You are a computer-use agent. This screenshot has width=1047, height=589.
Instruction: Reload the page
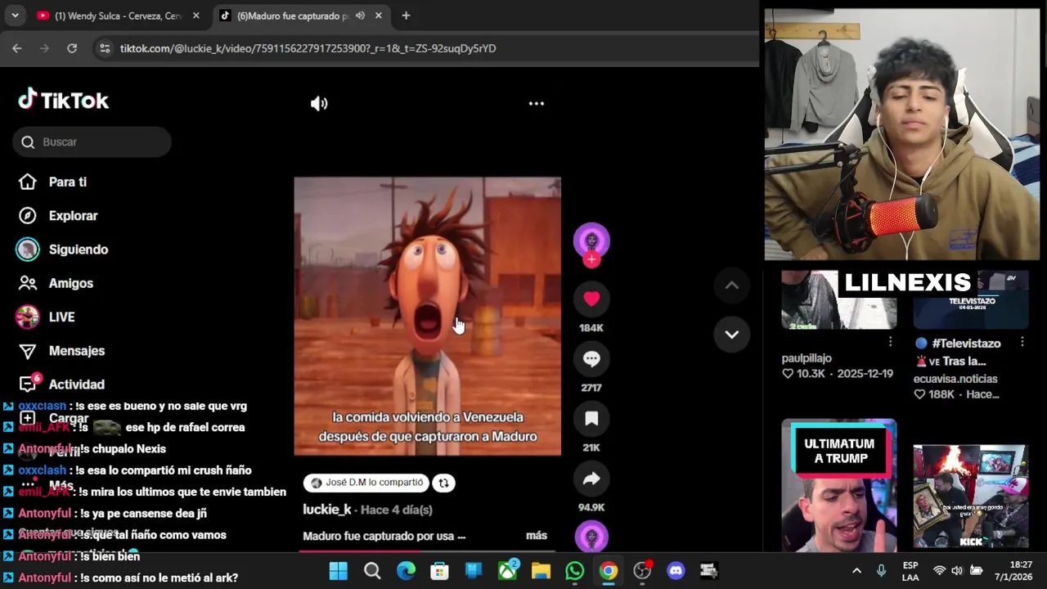72,48
